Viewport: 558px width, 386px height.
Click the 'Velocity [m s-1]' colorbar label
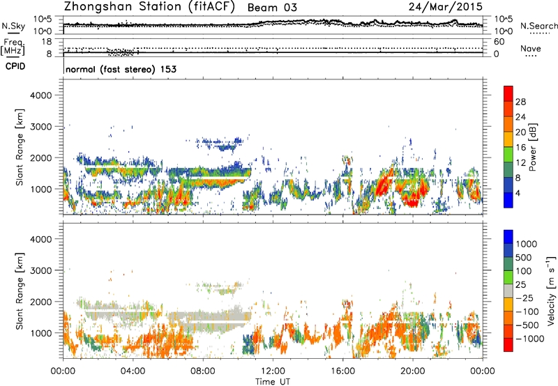pyautogui.click(x=551, y=291)
